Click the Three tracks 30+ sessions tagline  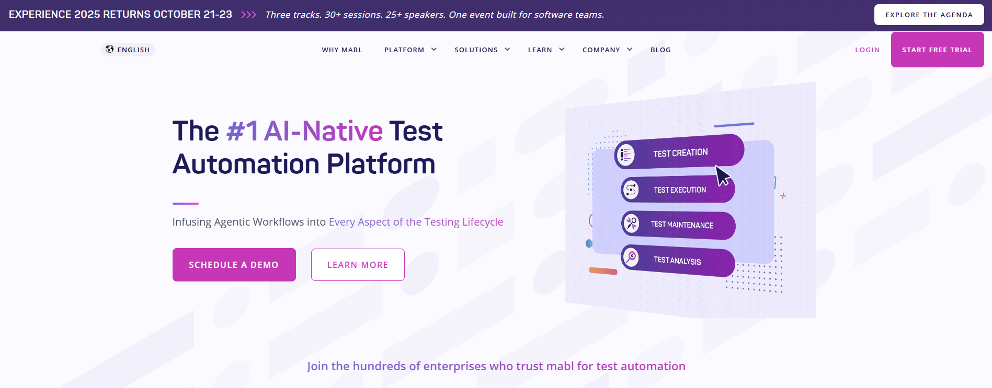435,15
